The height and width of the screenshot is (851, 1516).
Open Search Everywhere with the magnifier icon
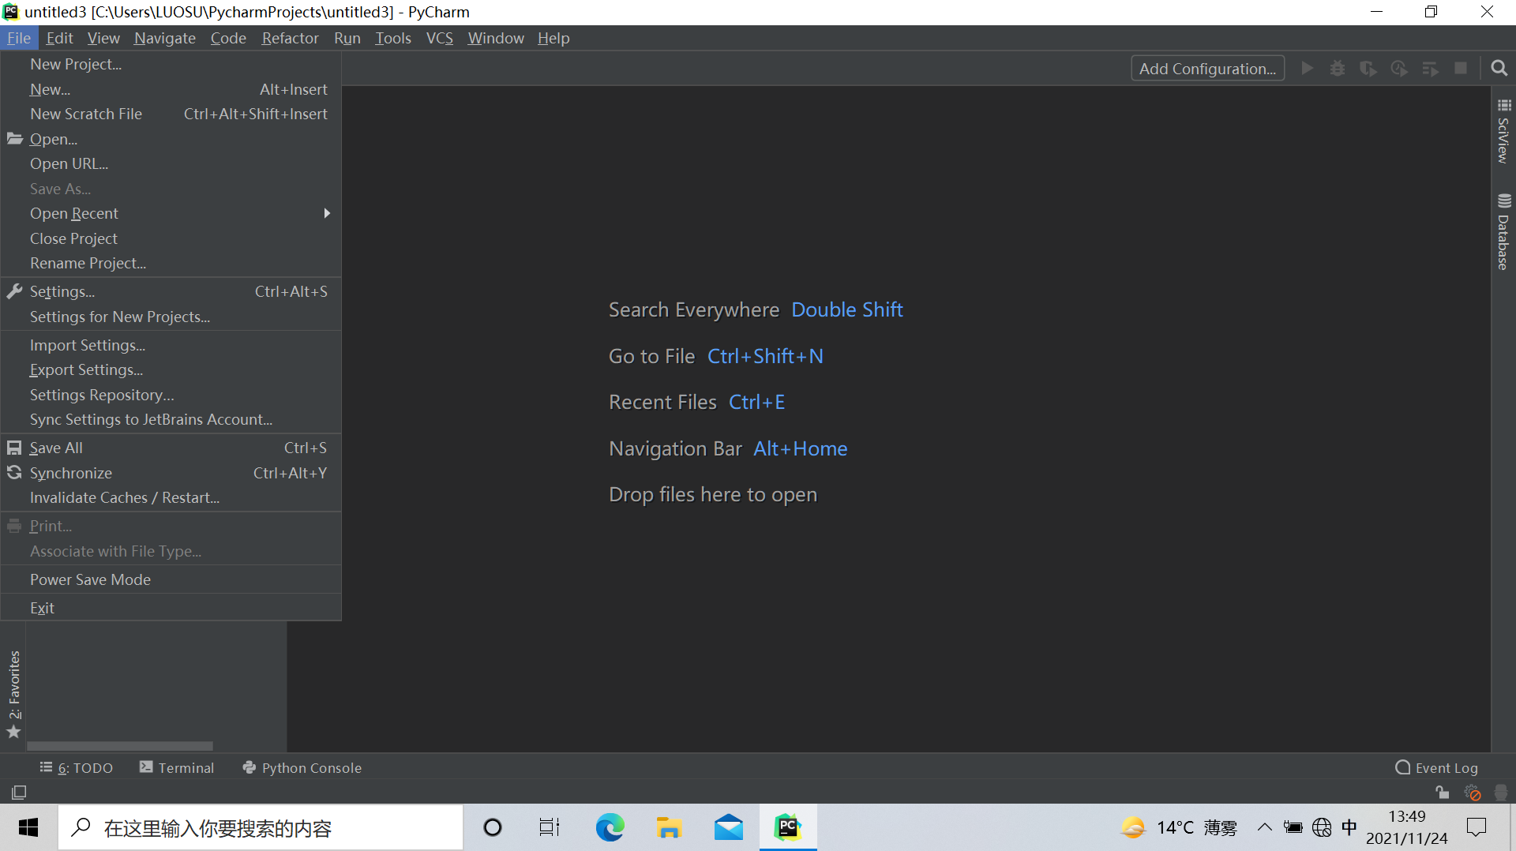coord(1499,68)
